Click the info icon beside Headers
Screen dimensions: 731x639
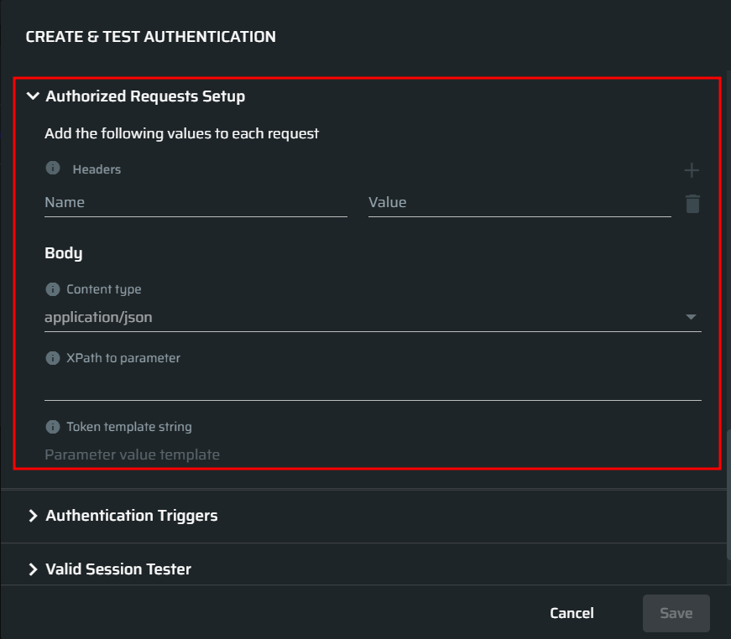(x=53, y=168)
